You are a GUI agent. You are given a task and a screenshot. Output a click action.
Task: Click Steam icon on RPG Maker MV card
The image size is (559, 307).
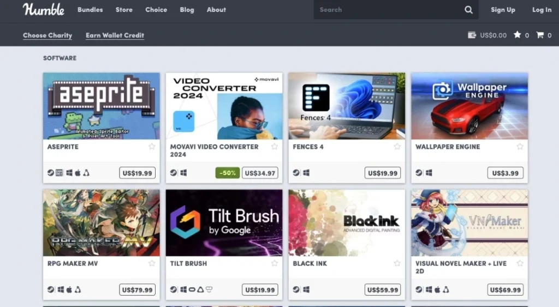pyautogui.click(x=51, y=290)
